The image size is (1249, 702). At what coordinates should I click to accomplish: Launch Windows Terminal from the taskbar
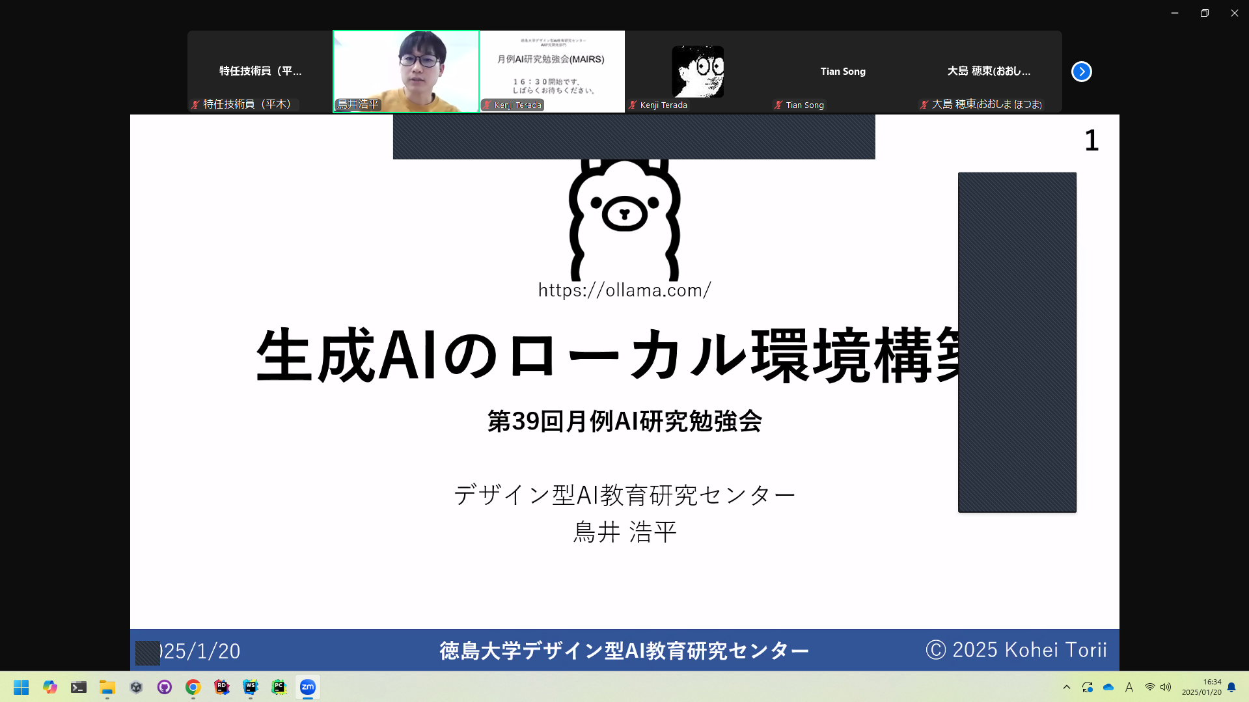coord(79,687)
